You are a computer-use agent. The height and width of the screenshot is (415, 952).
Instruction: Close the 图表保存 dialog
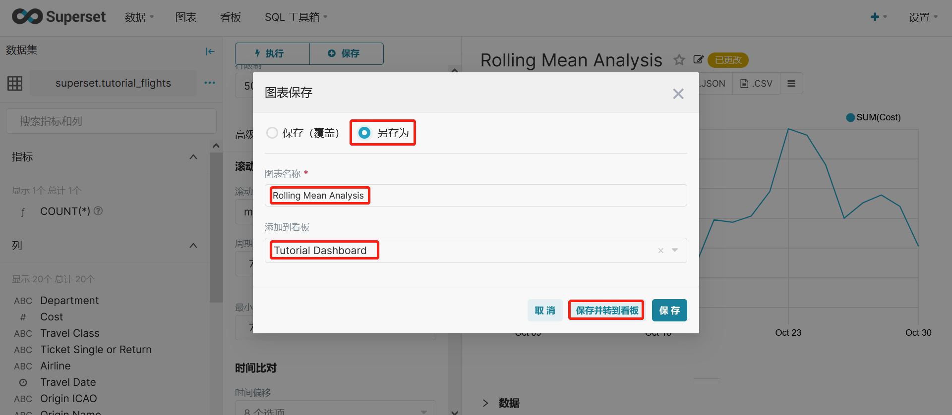click(x=678, y=94)
